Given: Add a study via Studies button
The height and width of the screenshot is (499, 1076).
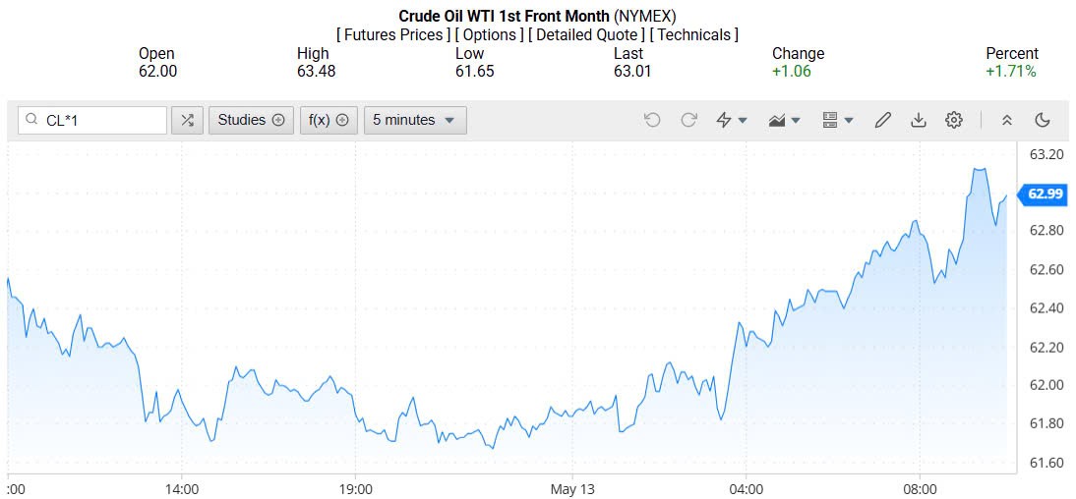Looking at the screenshot, I should coord(251,120).
